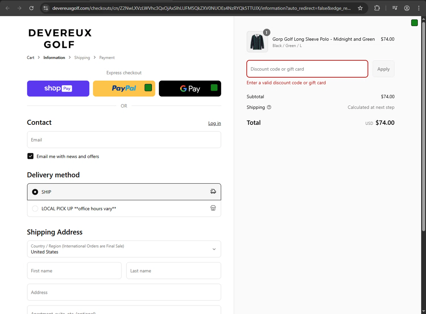The height and width of the screenshot is (314, 426).
Task: Select LOCAL PICK UP delivery option
Action: pos(124,208)
